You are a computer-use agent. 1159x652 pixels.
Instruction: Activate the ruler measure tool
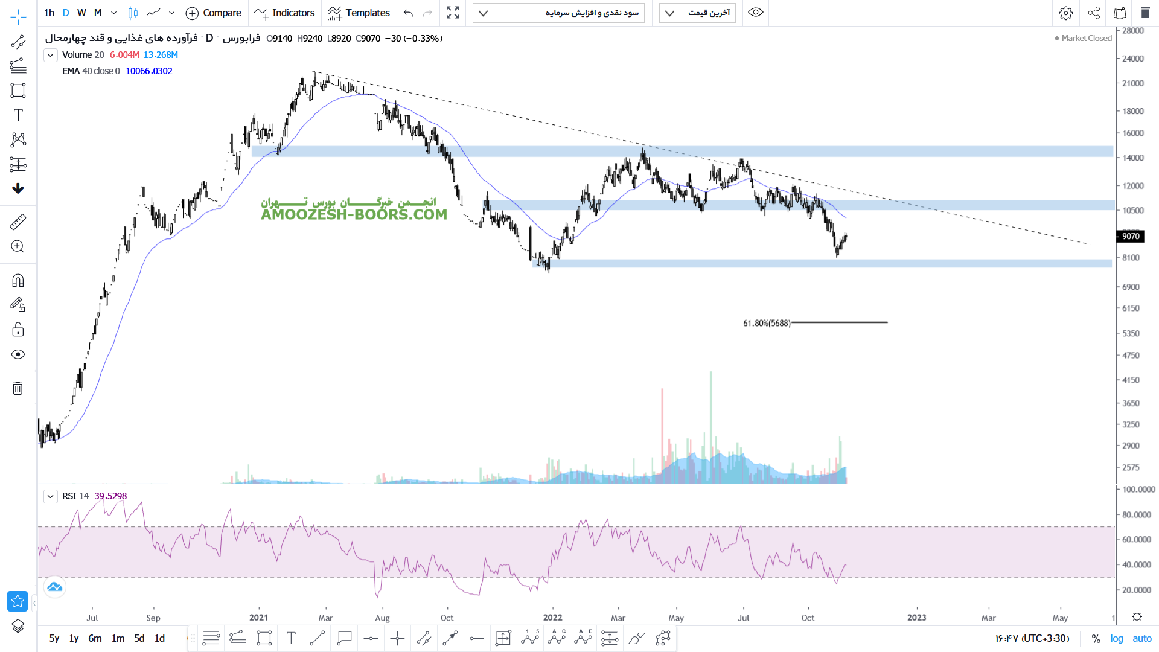(18, 222)
